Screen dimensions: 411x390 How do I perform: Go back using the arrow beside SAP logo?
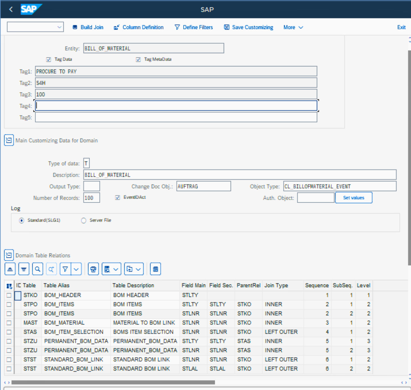point(11,9)
